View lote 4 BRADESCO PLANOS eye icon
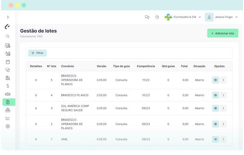The image size is (244, 155). (x=216, y=95)
